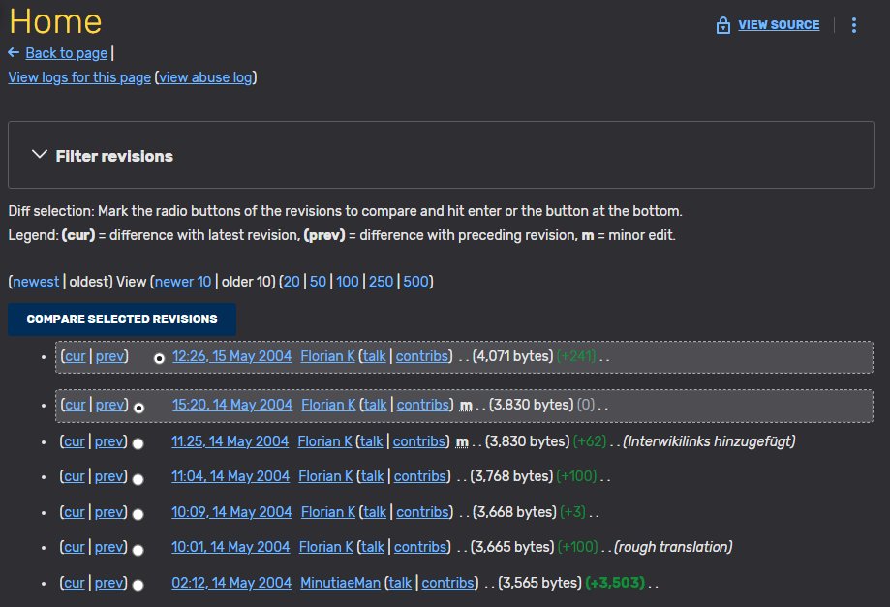Open the 10:09, 14 May 2004 revision
The image size is (890, 607).
[x=231, y=512]
